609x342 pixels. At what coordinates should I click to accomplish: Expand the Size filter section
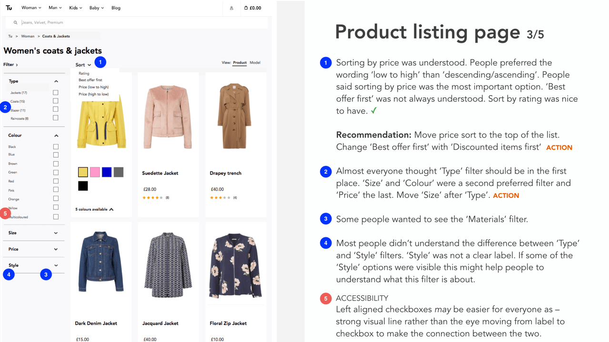tap(34, 233)
